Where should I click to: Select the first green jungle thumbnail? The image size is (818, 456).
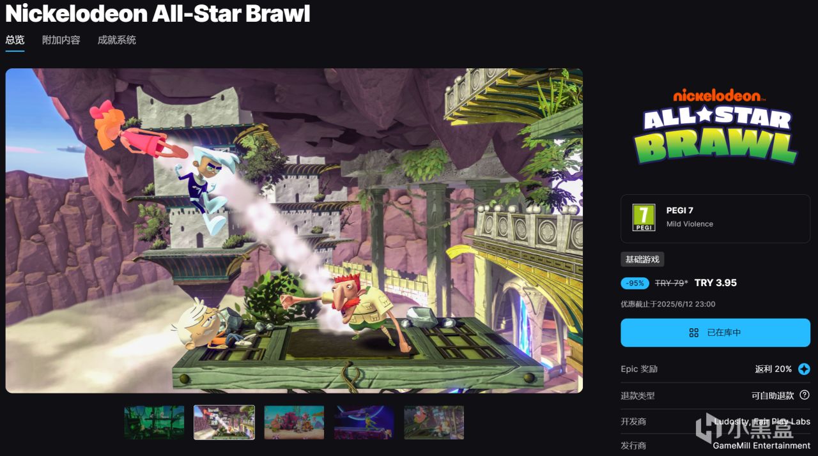click(x=154, y=422)
